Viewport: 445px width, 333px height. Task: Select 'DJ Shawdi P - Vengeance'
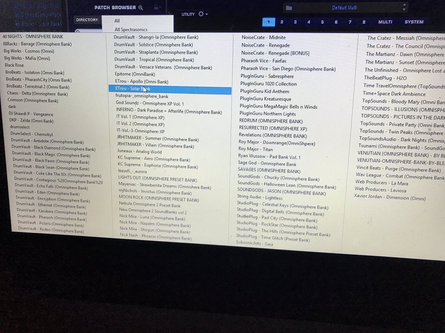31,114
